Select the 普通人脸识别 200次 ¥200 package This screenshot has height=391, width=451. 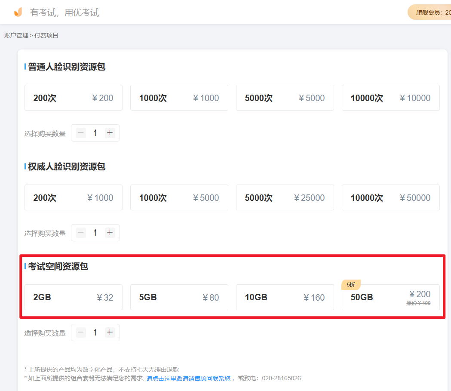coord(74,98)
